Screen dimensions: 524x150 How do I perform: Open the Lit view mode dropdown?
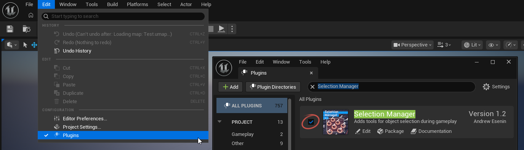coord(473,45)
